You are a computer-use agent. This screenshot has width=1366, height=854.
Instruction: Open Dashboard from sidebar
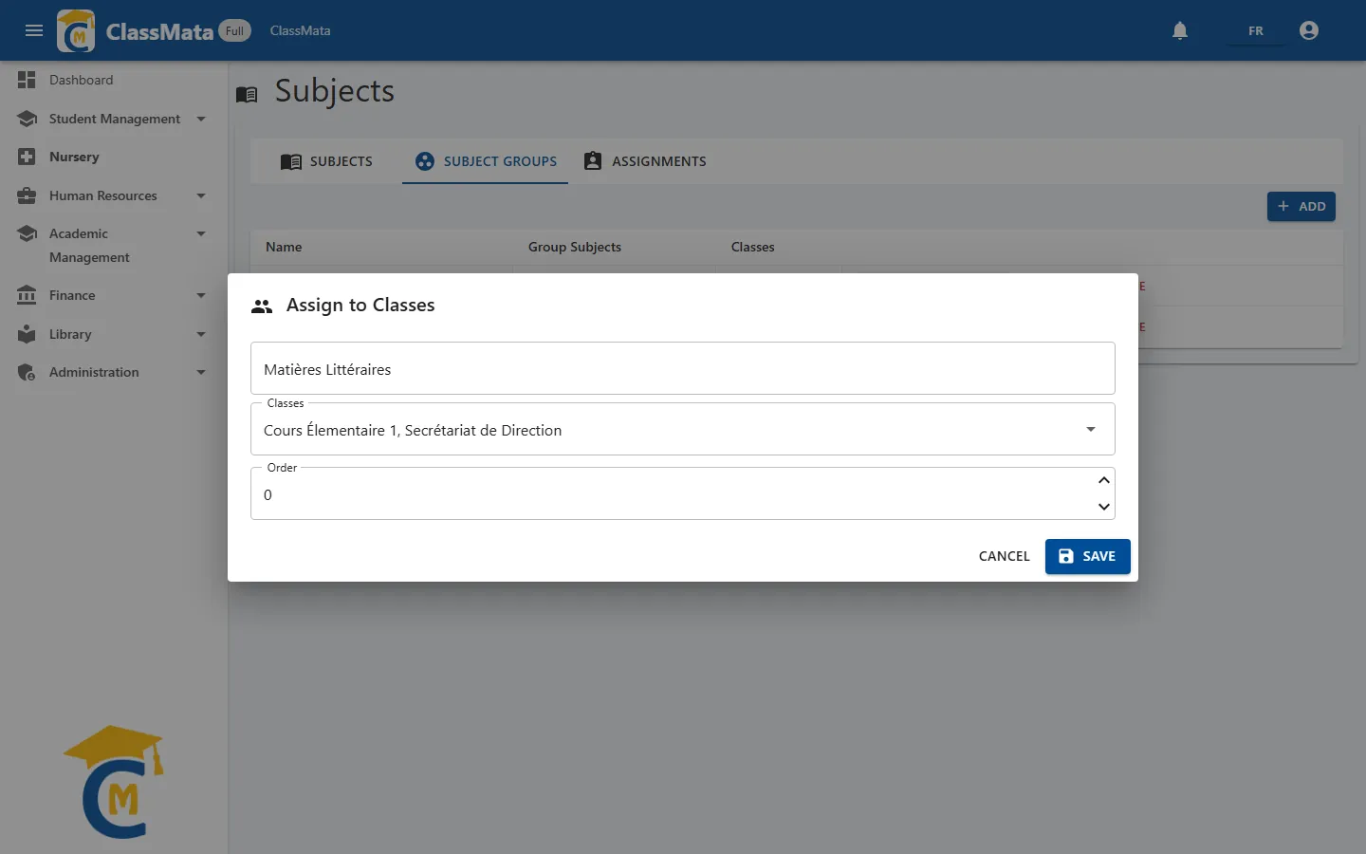click(x=82, y=80)
